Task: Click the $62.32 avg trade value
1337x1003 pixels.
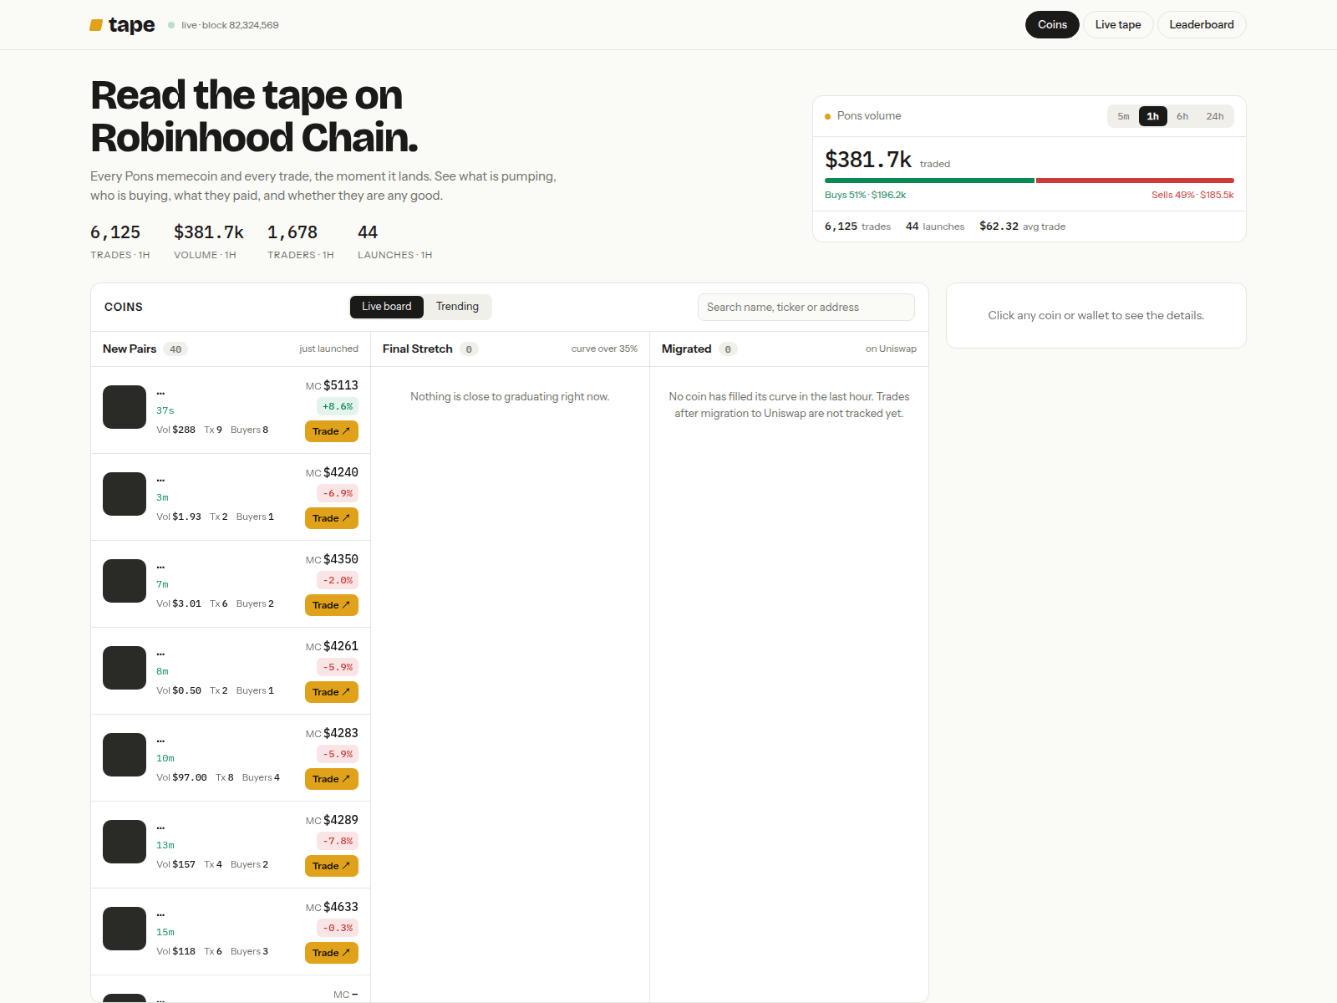Action: pyautogui.click(x=999, y=227)
